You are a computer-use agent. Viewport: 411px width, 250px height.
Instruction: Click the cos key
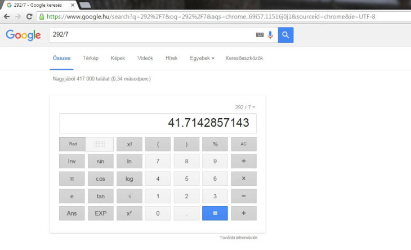[x=101, y=178]
